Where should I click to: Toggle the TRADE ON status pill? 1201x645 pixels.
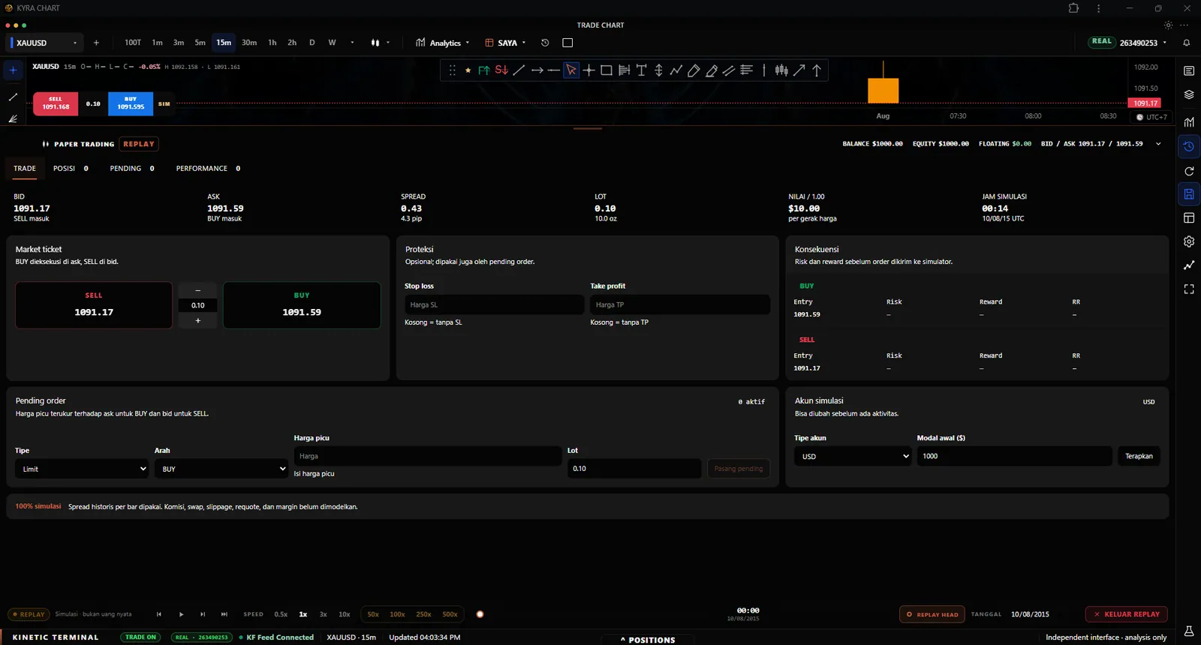point(141,637)
